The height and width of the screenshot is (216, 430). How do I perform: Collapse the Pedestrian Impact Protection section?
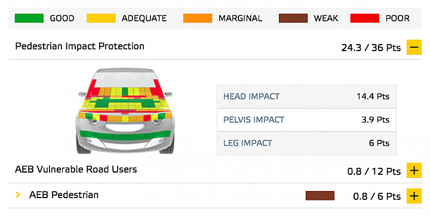point(414,47)
